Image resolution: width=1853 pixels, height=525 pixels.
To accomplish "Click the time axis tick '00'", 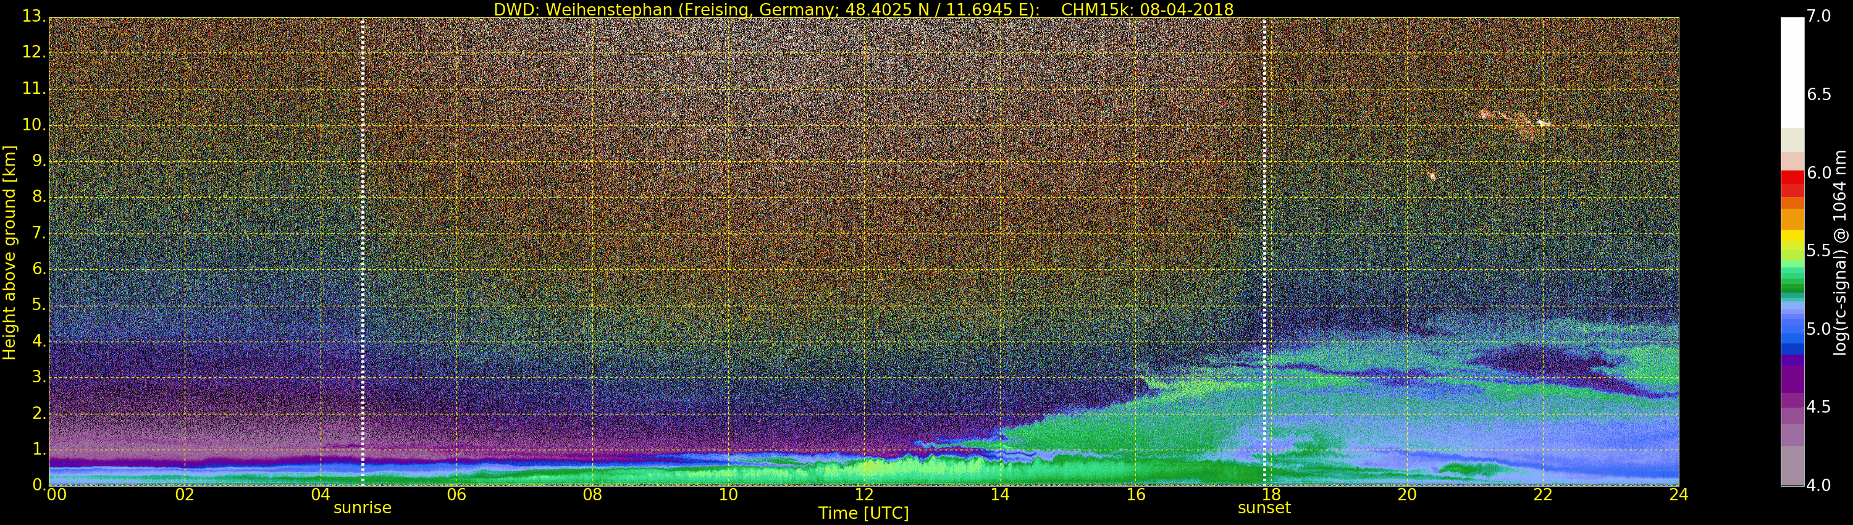I will (x=56, y=495).
